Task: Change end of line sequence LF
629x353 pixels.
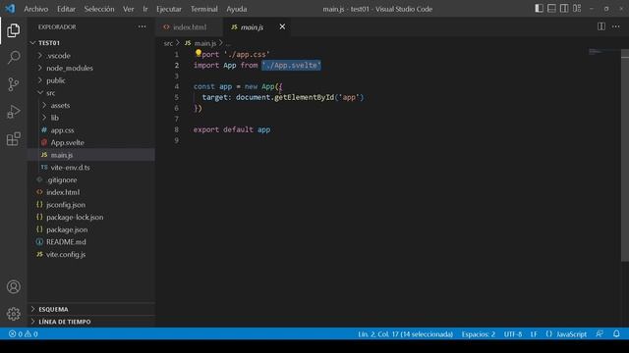Action: tap(534, 333)
